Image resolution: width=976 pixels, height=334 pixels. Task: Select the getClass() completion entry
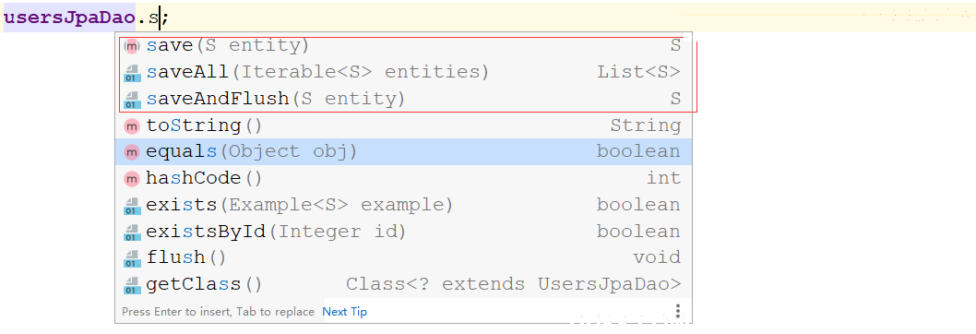[403, 285]
